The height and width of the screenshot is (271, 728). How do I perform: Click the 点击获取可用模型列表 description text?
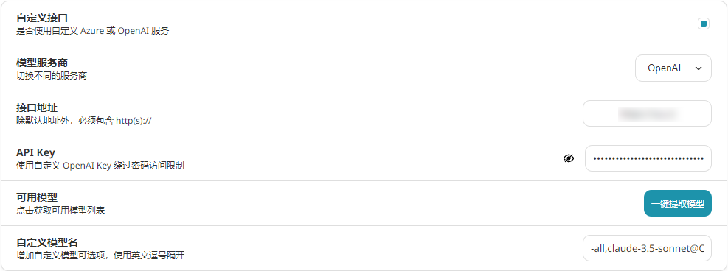point(60,211)
